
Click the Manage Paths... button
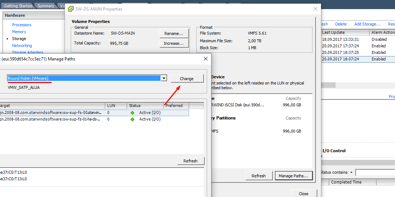(294, 176)
